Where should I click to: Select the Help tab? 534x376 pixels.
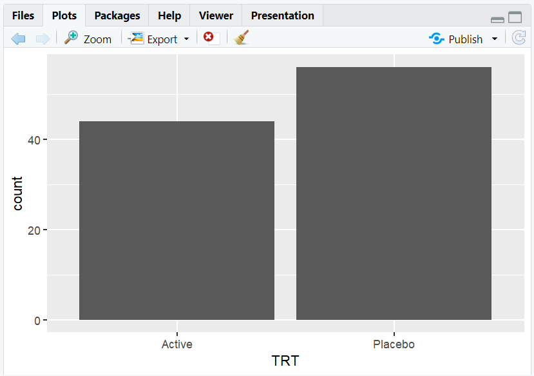click(x=169, y=15)
